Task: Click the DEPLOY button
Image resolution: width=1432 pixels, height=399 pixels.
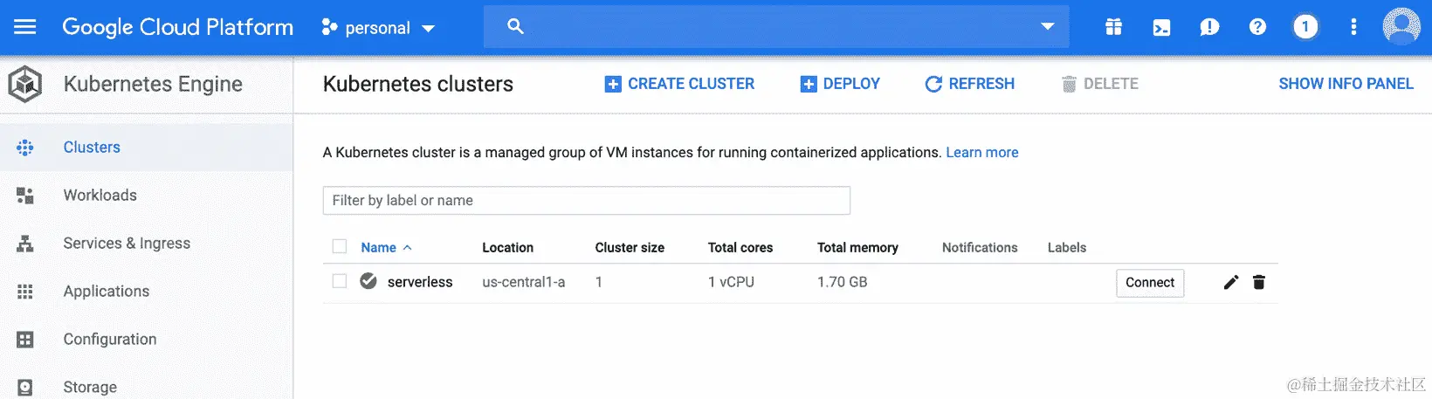Action: click(x=840, y=84)
